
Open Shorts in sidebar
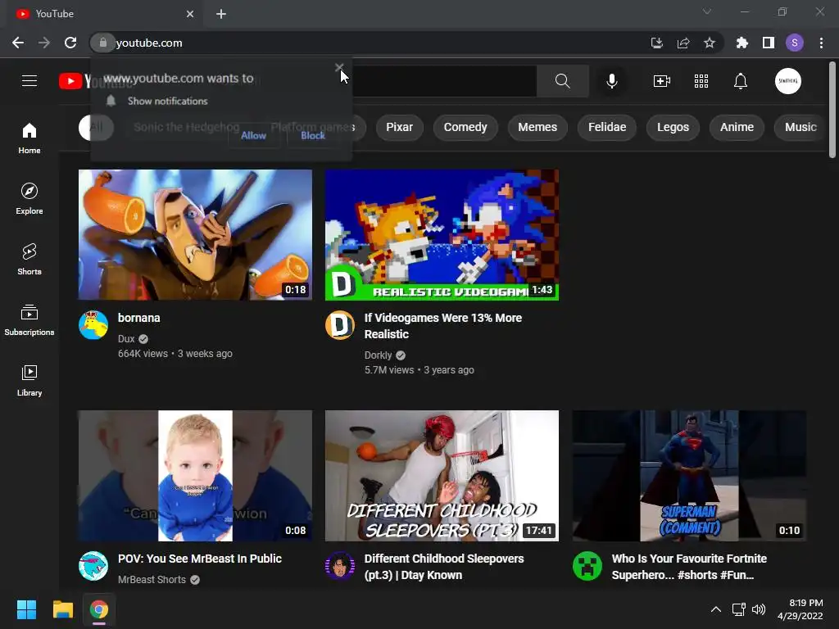pos(29,259)
